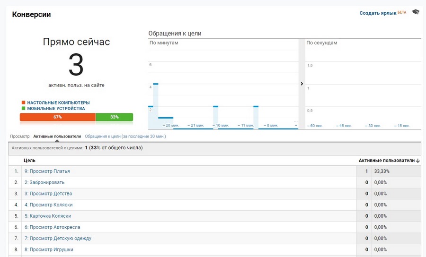The width and height of the screenshot is (426, 257).
Task: Click the orange 67% desktop bar segment
Action: click(x=58, y=117)
